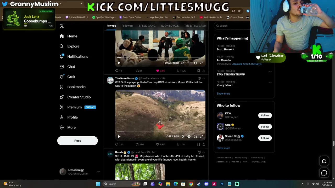The image size is (335, 188).
Task: Share the BMX stunt post
Action: [204, 144]
